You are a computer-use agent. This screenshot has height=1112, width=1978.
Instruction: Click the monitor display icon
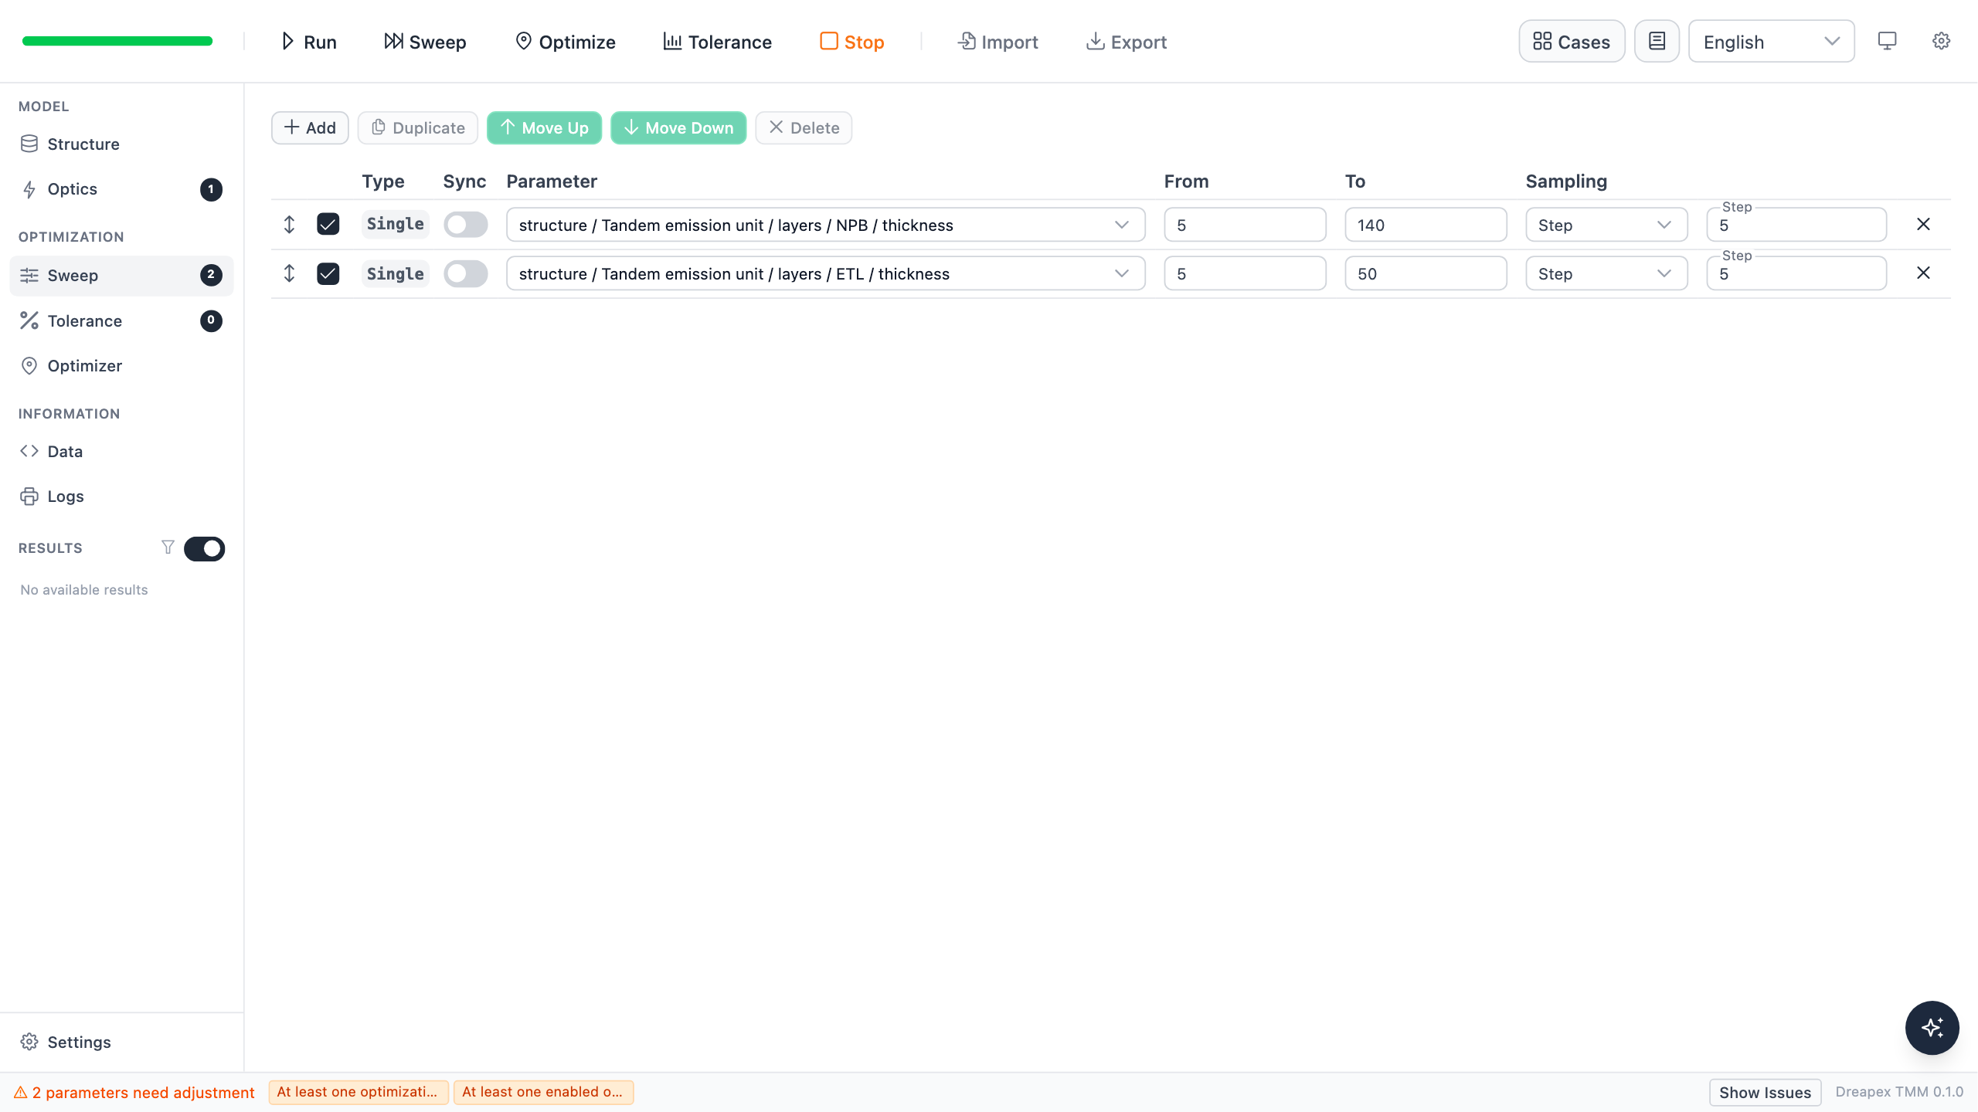(x=1887, y=42)
